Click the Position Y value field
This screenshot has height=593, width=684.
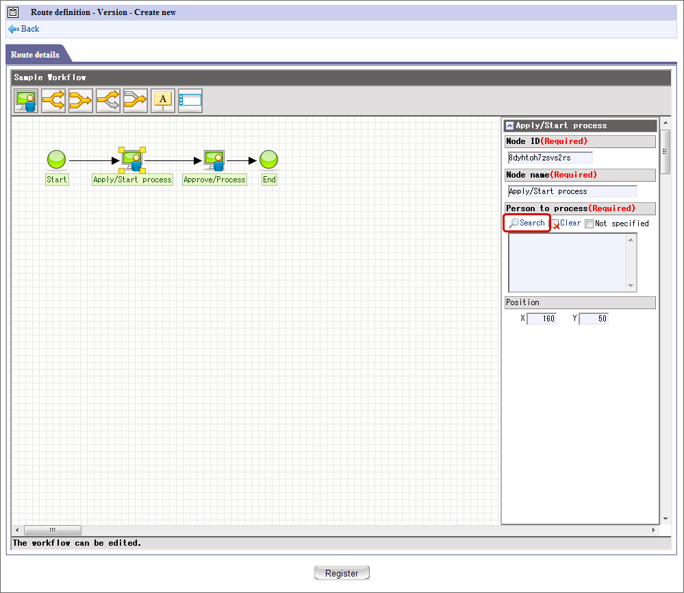tap(593, 319)
